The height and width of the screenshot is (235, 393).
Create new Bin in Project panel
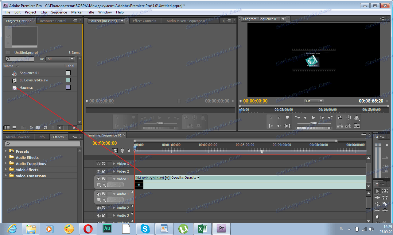click(38, 128)
